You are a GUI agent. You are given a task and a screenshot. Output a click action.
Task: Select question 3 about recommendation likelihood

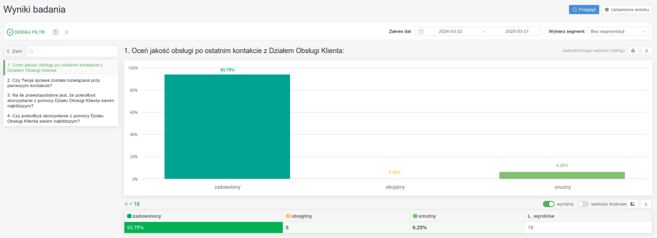(61, 100)
